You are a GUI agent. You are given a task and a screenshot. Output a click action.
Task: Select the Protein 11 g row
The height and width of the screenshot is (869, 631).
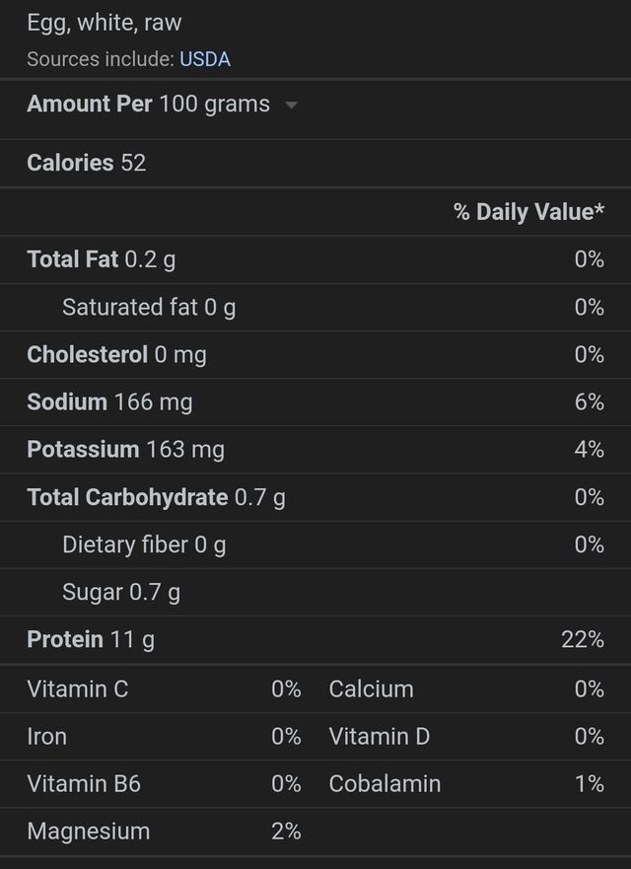click(315, 640)
